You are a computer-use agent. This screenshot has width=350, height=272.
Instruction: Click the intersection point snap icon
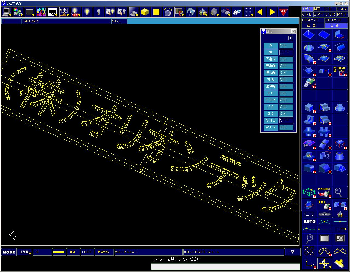click(325, 221)
